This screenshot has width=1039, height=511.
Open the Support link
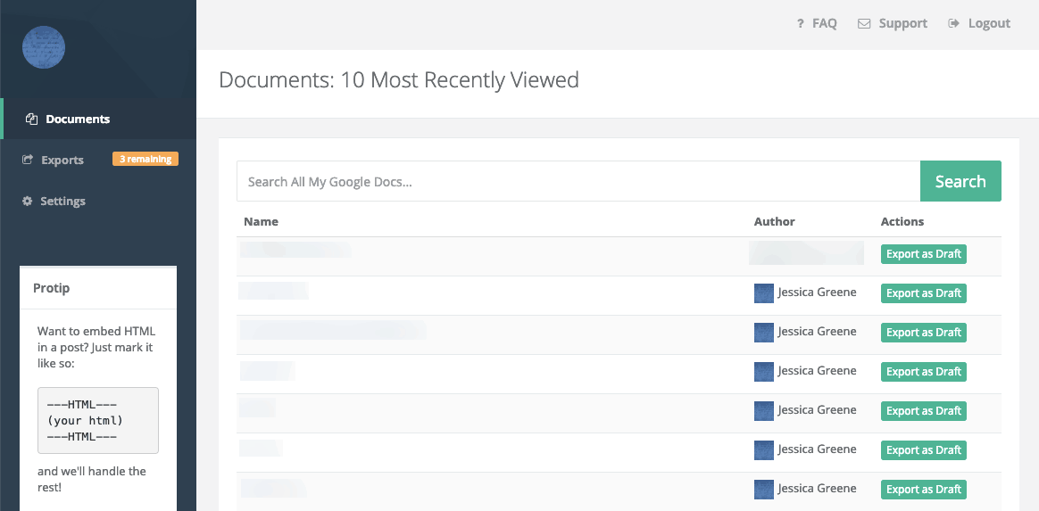(902, 24)
